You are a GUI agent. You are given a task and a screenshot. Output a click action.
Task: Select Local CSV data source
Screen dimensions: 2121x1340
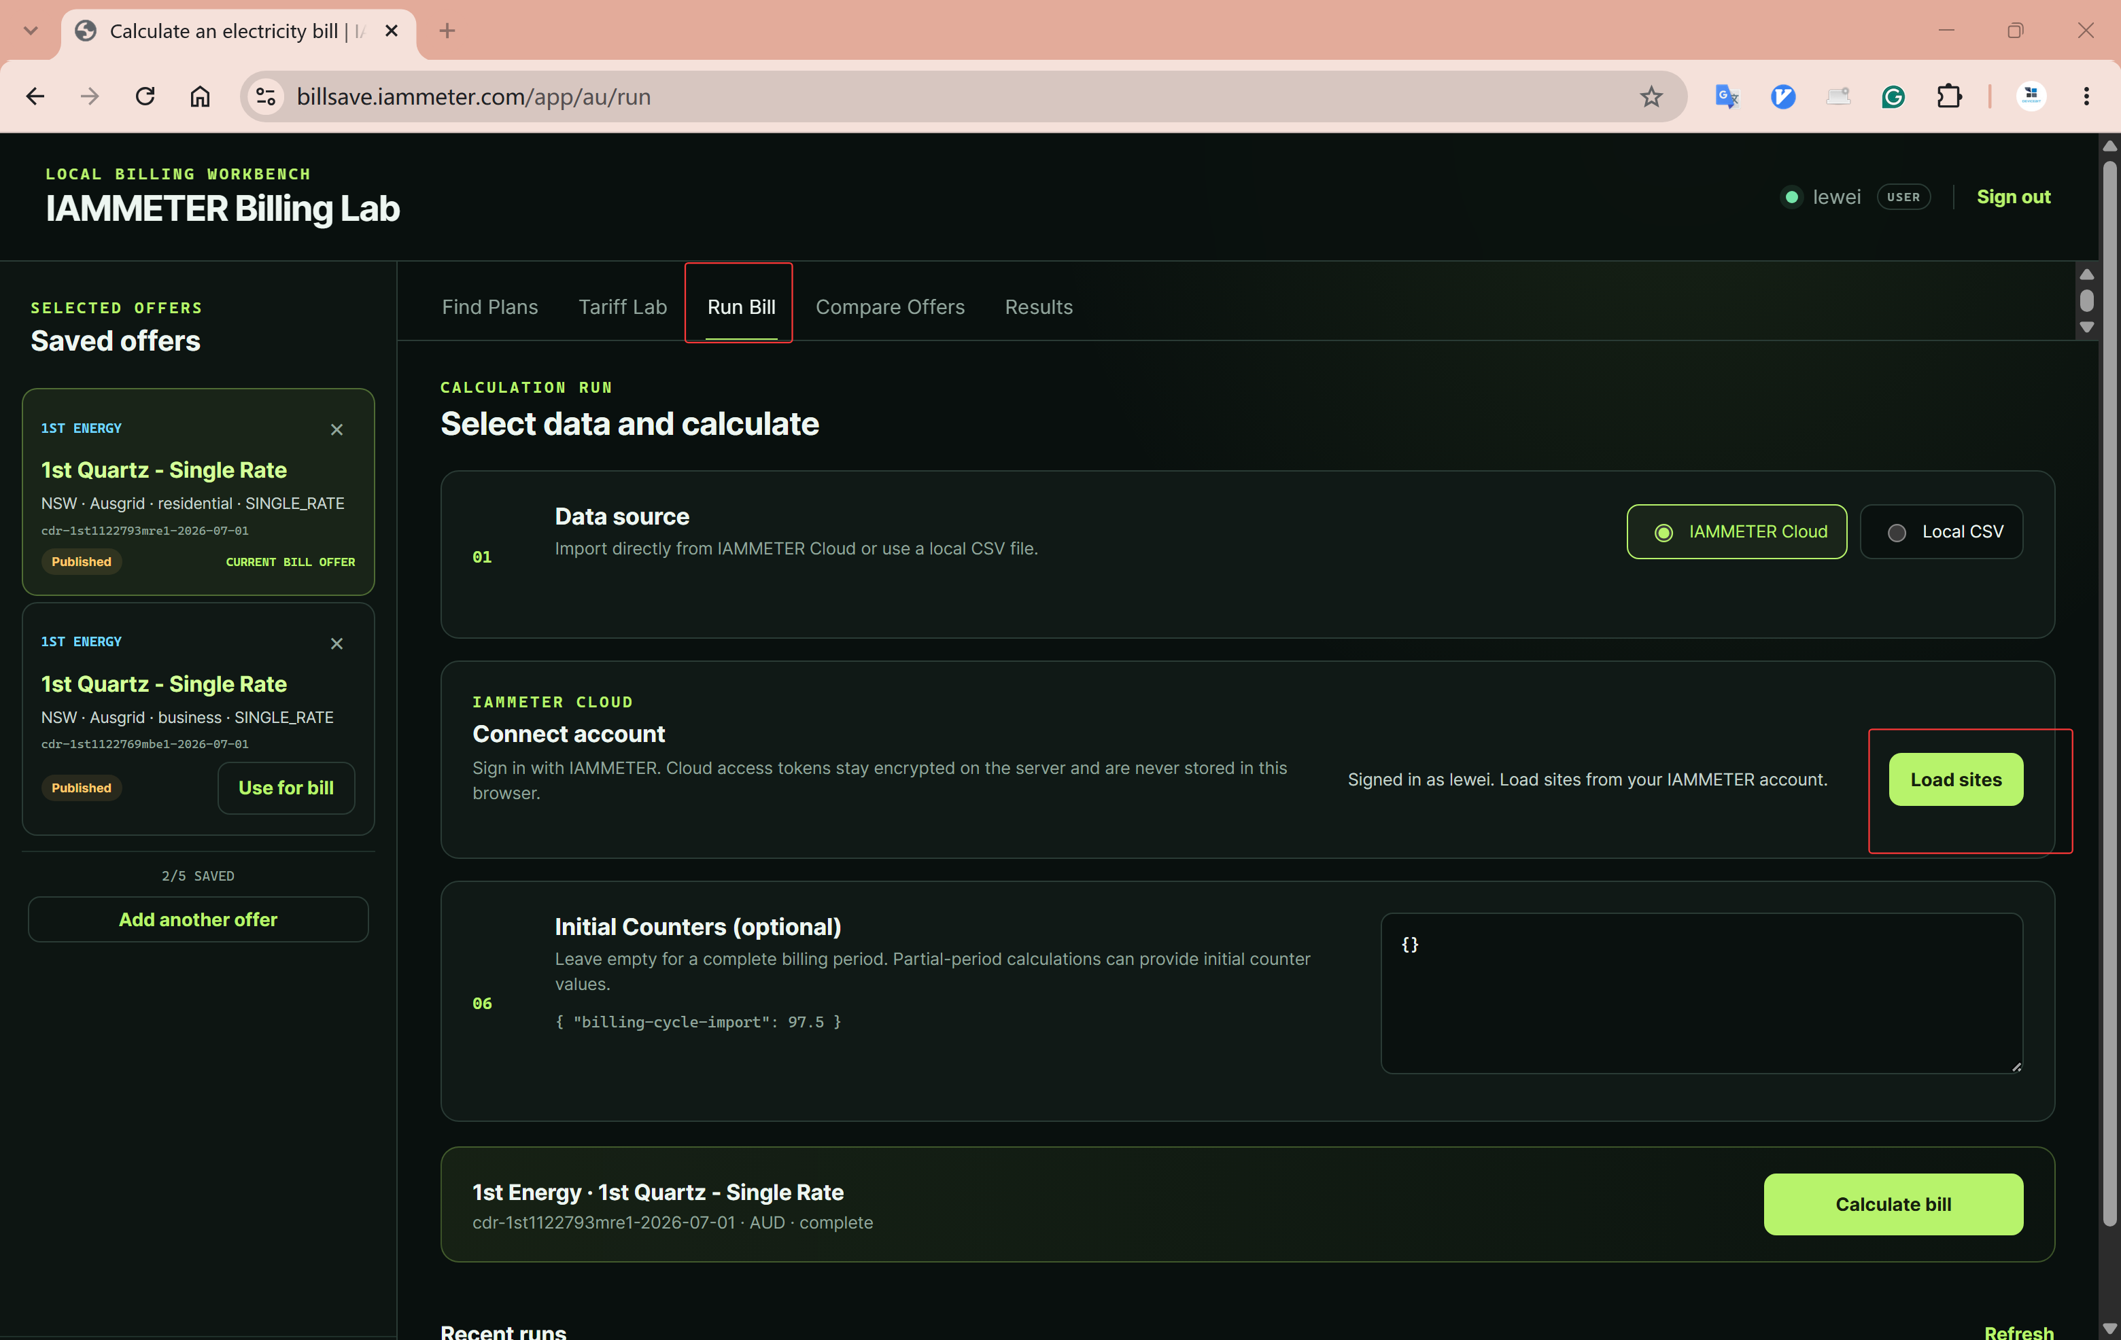(x=1942, y=532)
